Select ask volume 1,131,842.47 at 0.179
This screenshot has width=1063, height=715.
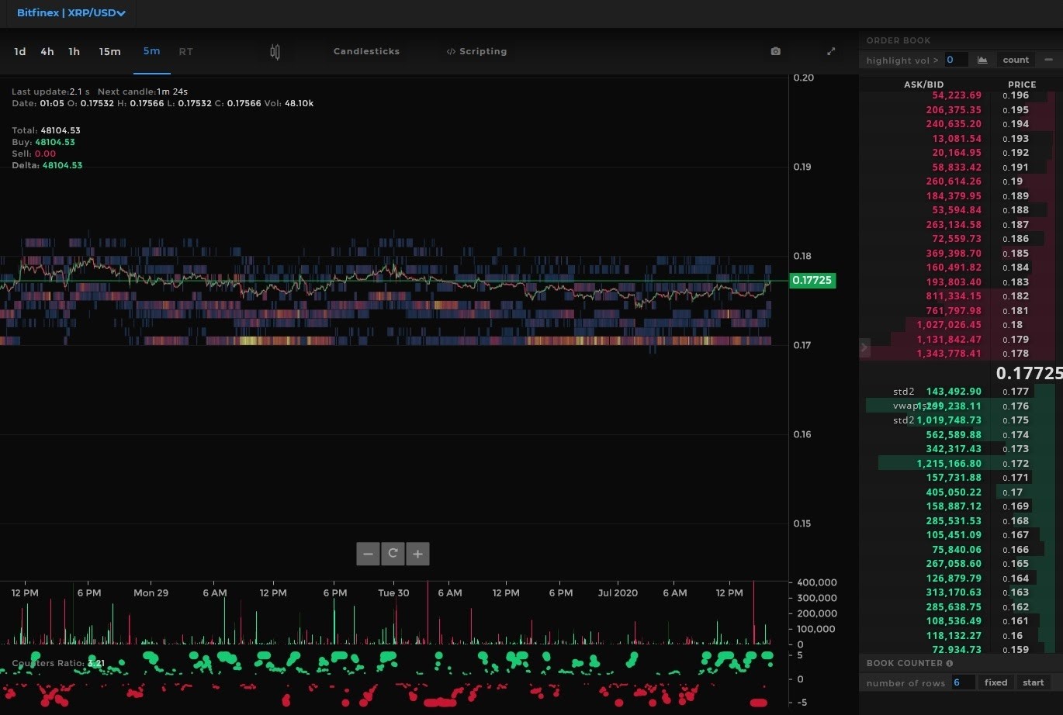pos(949,340)
